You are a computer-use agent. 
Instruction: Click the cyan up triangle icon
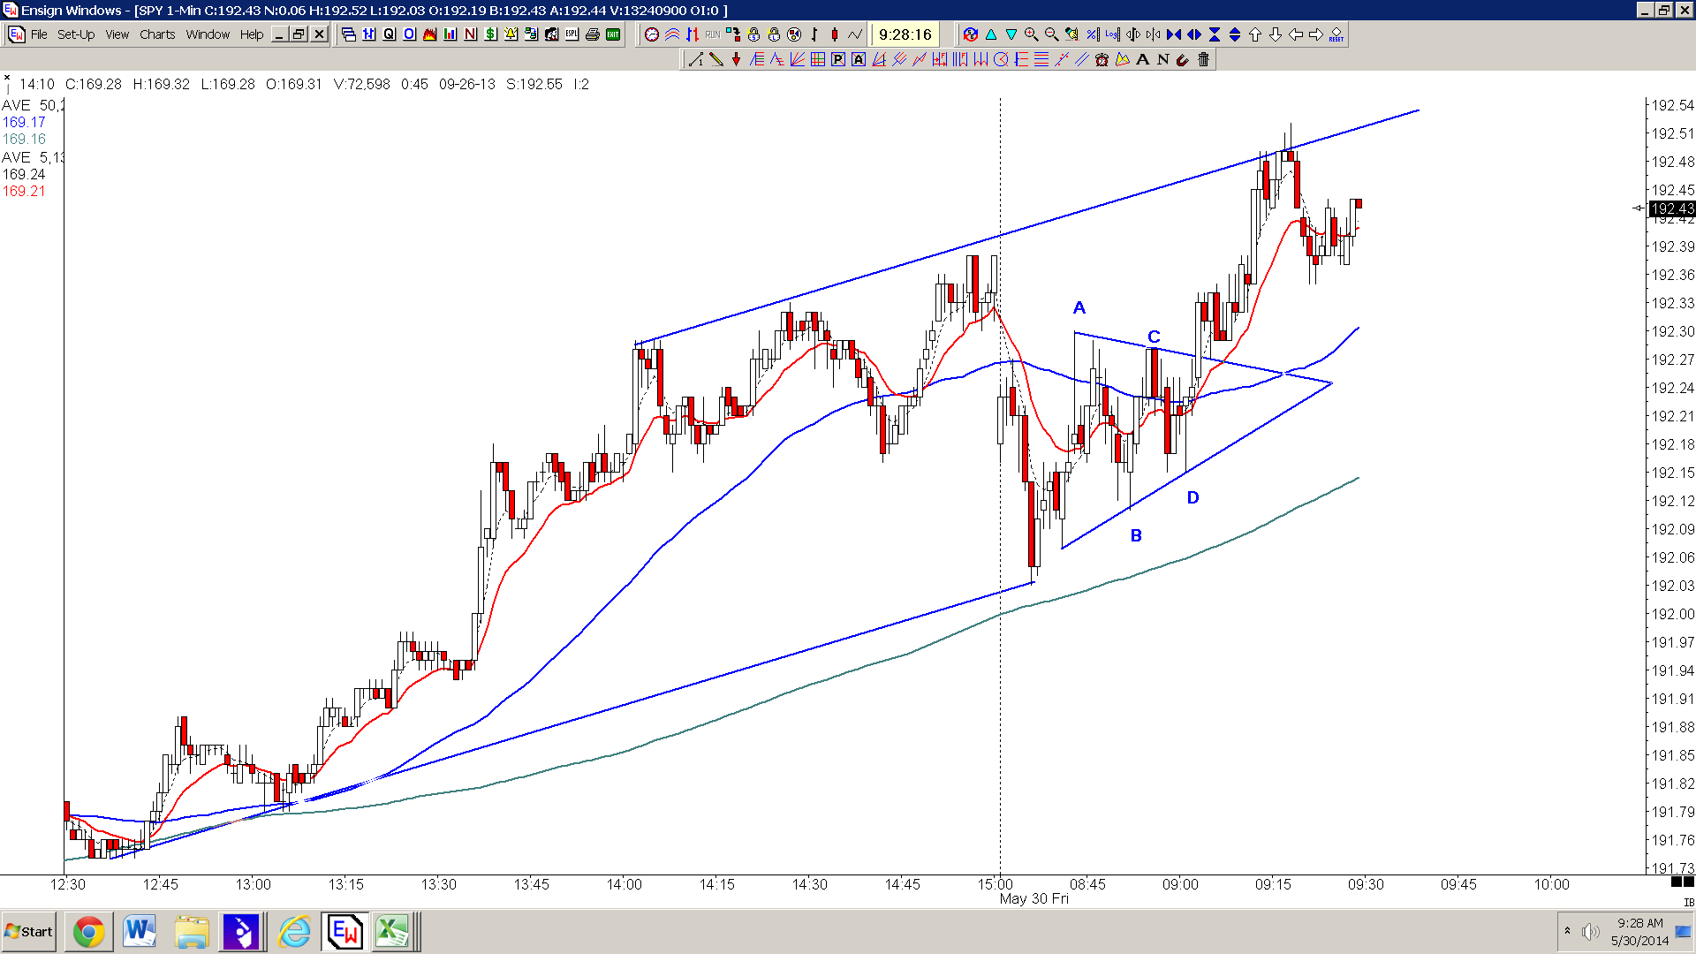tap(991, 34)
